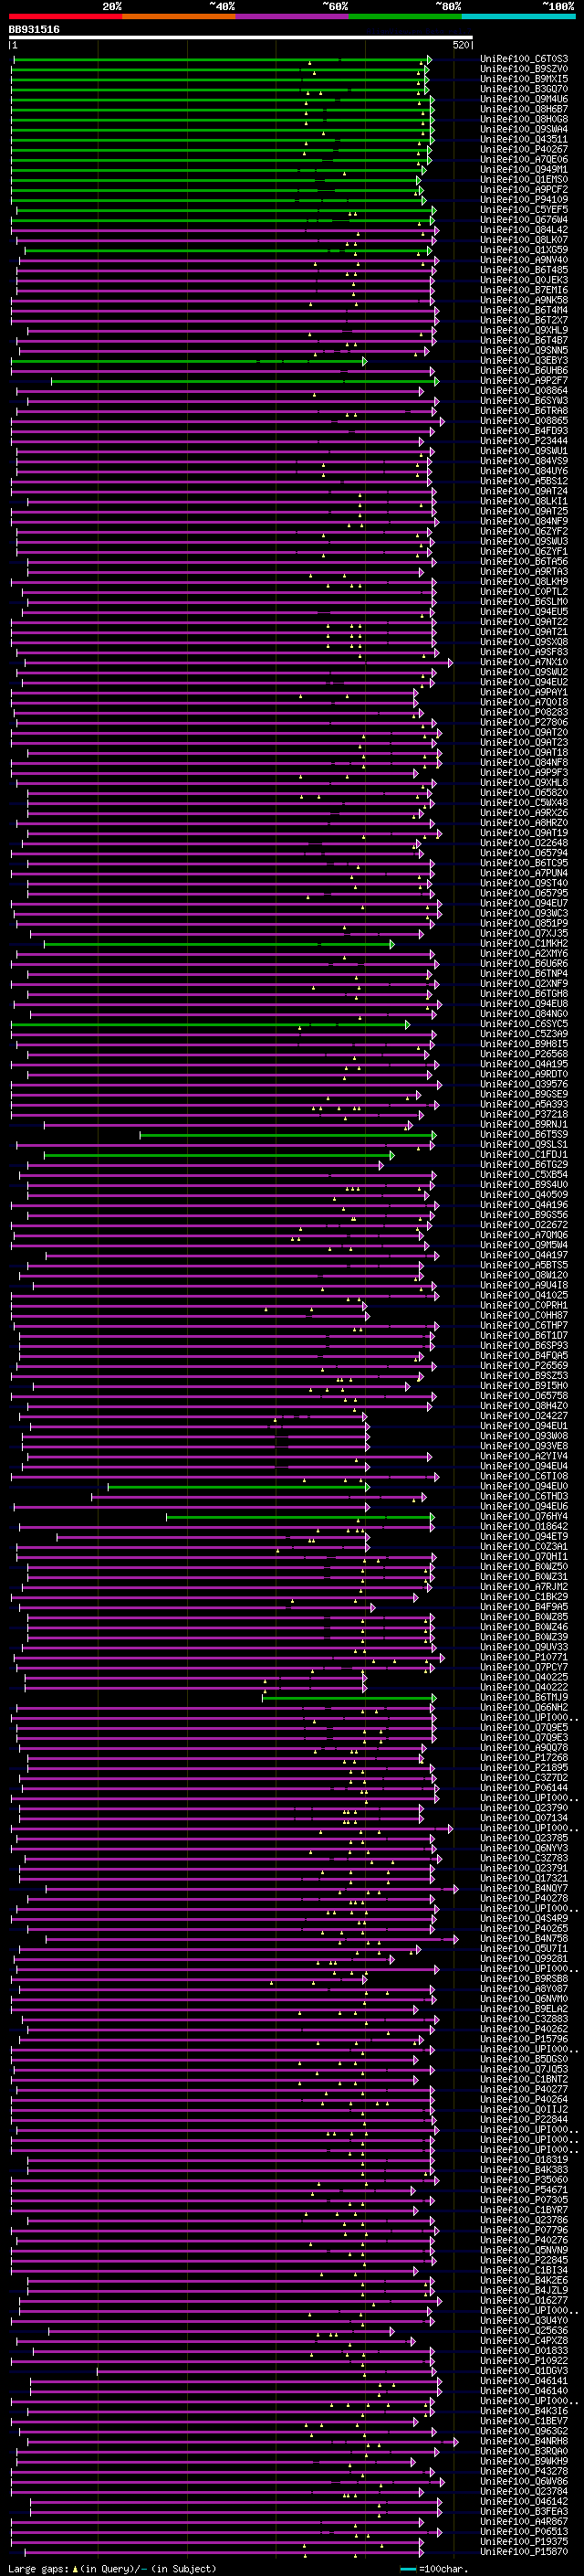584x2576 pixels.
Task: Select the UniRef100_C1BEV7 label
Action: pyautogui.click(x=524, y=2420)
